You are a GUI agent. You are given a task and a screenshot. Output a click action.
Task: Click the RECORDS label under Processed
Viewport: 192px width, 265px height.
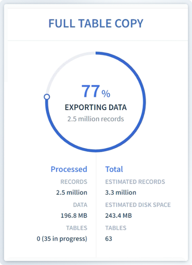click(74, 182)
